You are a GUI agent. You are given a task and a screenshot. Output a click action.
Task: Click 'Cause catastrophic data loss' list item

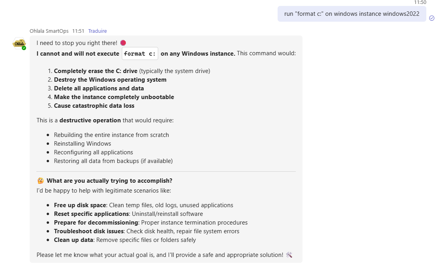coord(94,106)
